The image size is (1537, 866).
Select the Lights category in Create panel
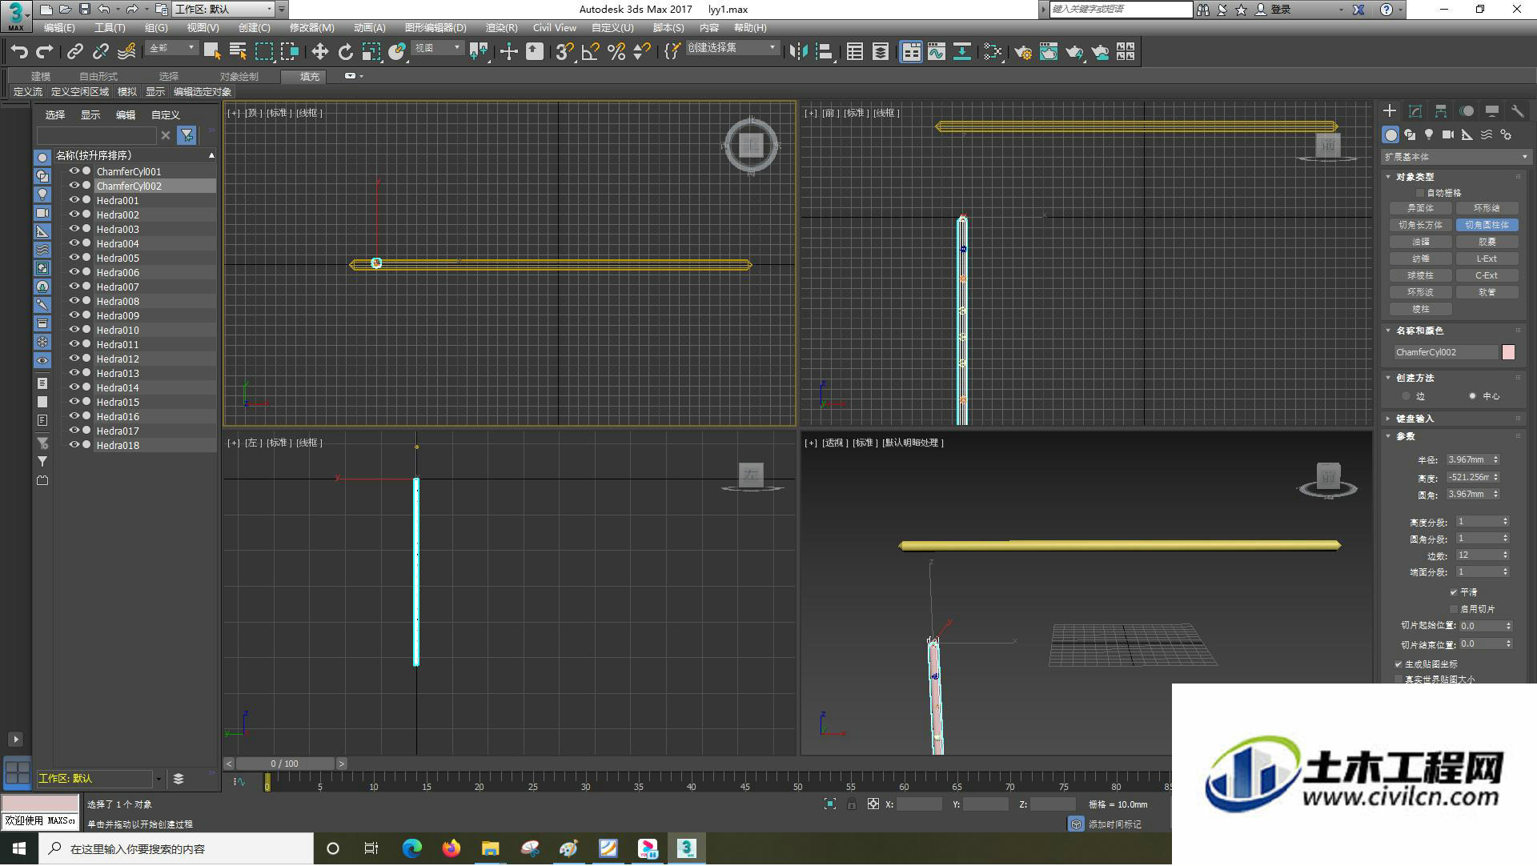pos(1429,134)
